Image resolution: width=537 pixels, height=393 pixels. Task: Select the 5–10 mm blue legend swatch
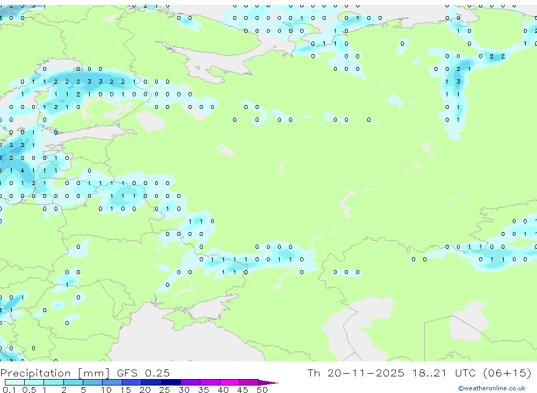[x=93, y=382]
